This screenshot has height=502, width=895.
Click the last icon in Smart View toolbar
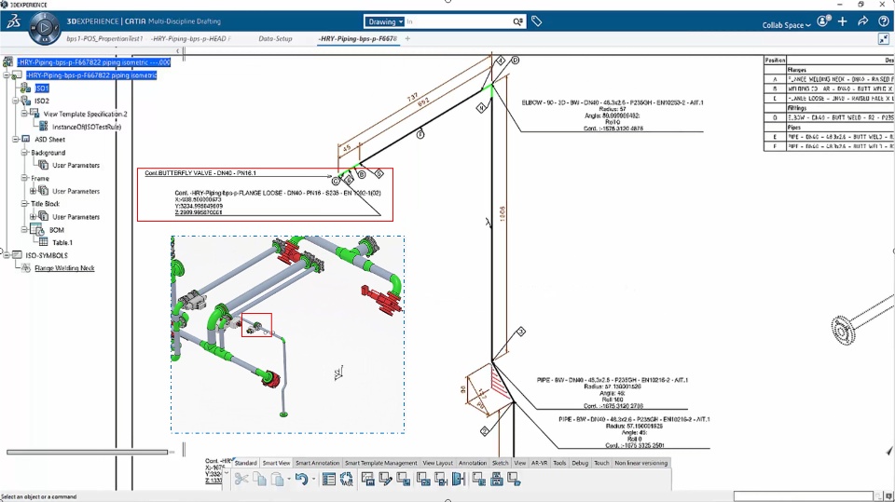tap(514, 479)
